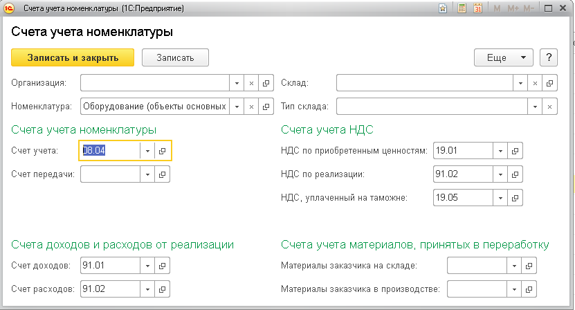Maximize the window via title bar button

548,8
